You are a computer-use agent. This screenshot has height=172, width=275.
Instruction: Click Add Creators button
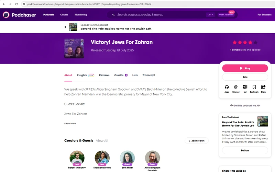[x=196, y=141]
